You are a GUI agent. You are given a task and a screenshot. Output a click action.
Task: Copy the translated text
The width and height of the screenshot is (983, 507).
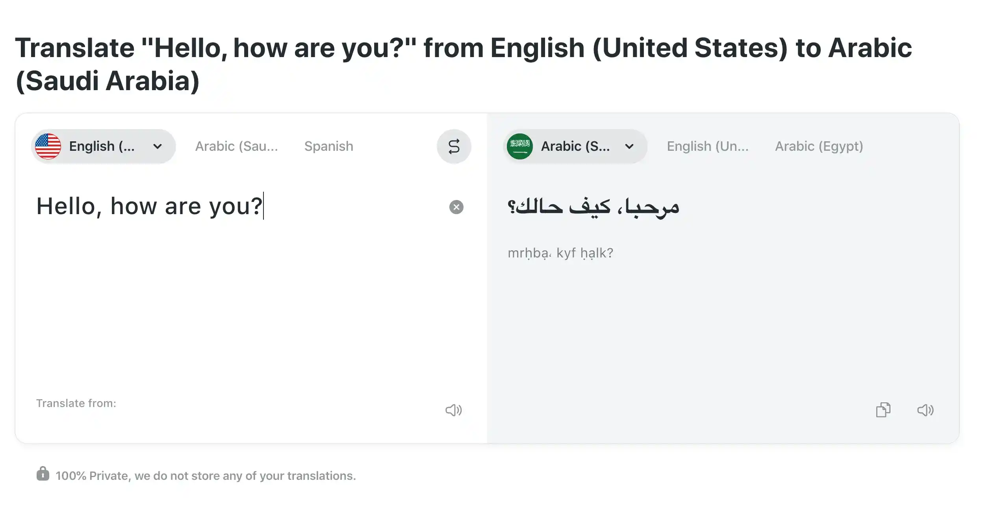pyautogui.click(x=884, y=410)
